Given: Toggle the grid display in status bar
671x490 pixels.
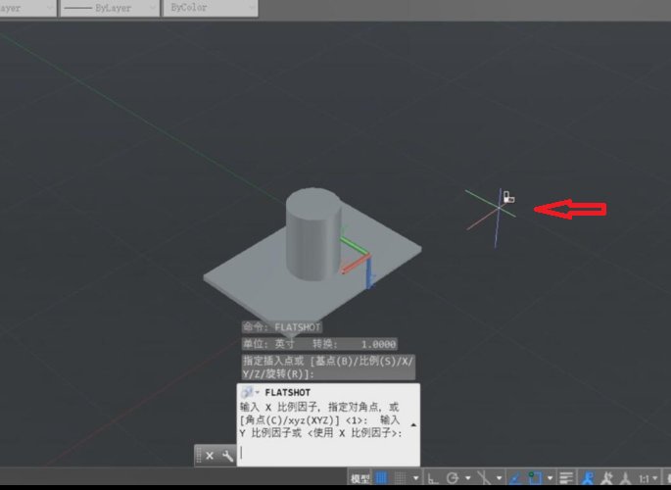Looking at the screenshot, I should 380,479.
